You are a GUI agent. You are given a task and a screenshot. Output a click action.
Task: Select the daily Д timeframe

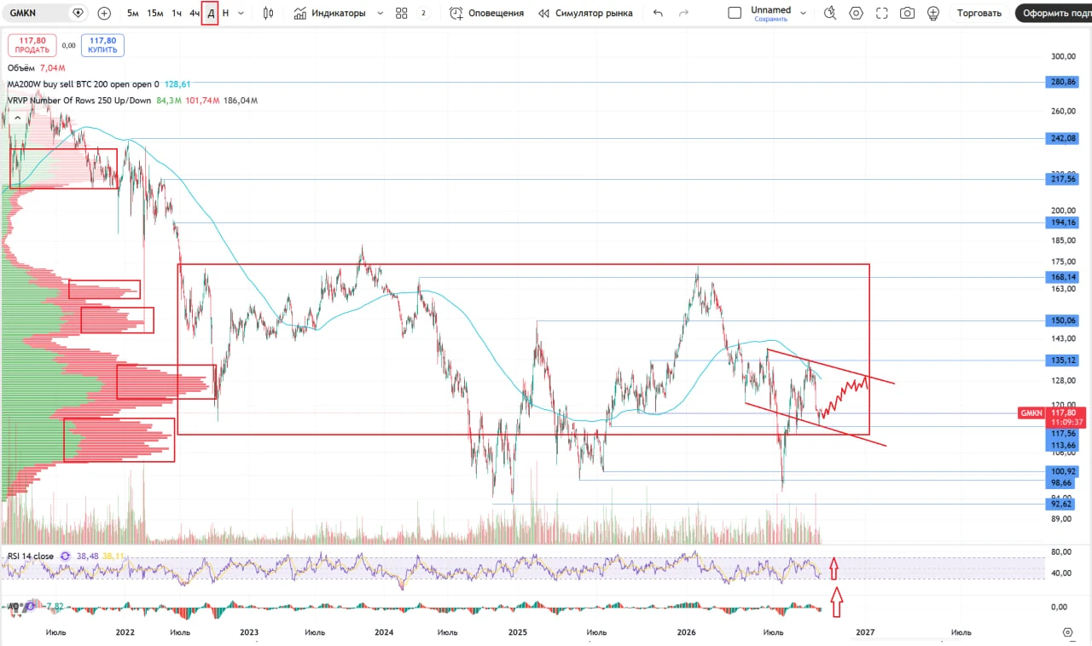coord(211,13)
